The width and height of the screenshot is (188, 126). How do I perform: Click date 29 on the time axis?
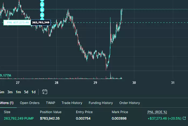point(95,82)
